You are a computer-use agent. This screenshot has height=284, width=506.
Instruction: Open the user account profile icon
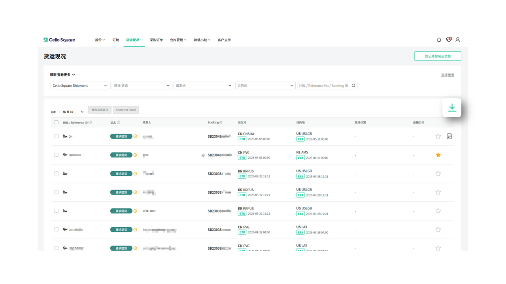[458, 40]
